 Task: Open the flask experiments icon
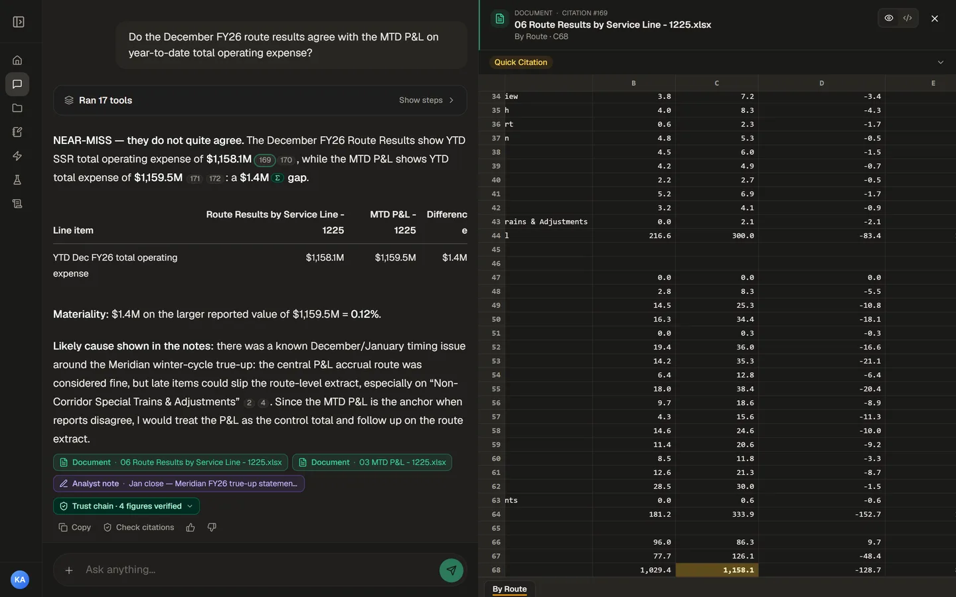[x=17, y=180]
